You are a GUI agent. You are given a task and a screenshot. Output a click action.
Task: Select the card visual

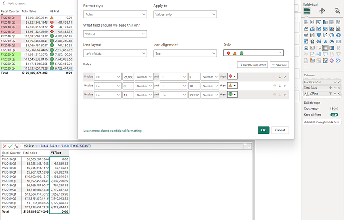coord(338,41)
